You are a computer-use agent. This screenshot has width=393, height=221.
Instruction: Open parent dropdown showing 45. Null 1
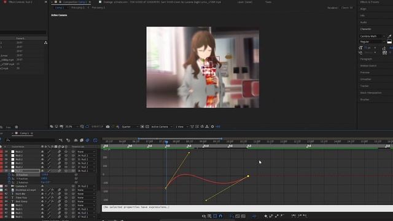pos(86,209)
